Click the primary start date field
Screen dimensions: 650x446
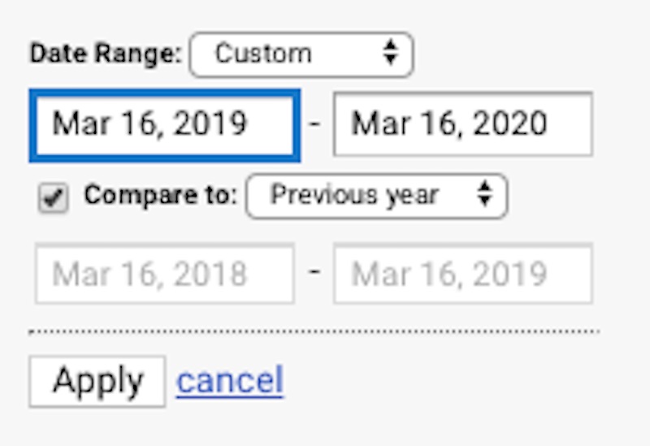[x=164, y=124]
